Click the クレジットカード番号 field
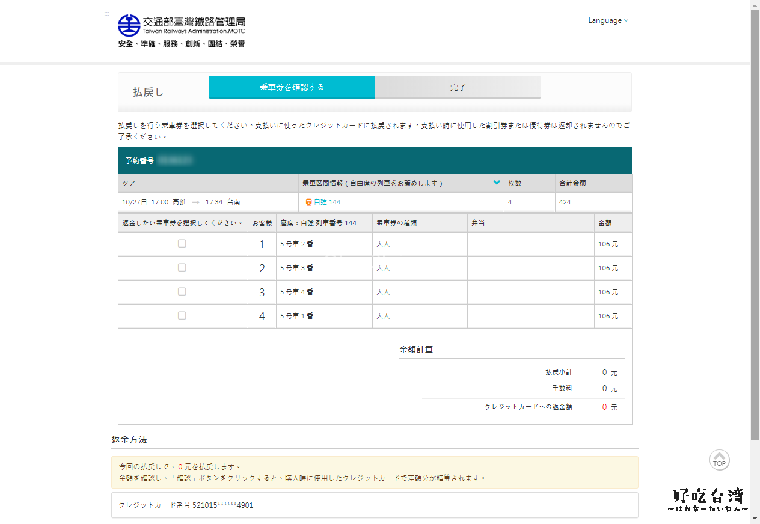 click(374, 505)
